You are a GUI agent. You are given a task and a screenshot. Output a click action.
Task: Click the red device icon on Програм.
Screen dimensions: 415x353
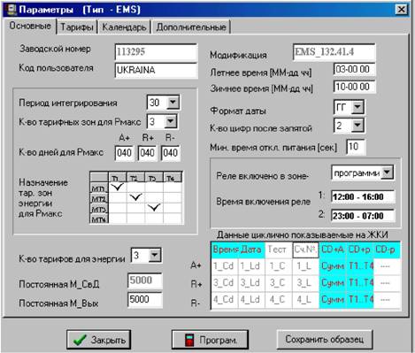coord(189,340)
